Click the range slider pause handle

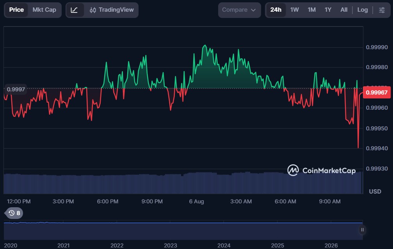click(x=362, y=230)
